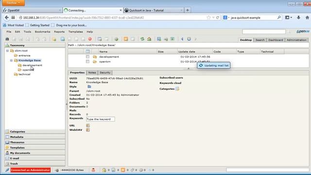Open the Reports menu
Viewport: 311px width, 175px height.
[59, 32]
